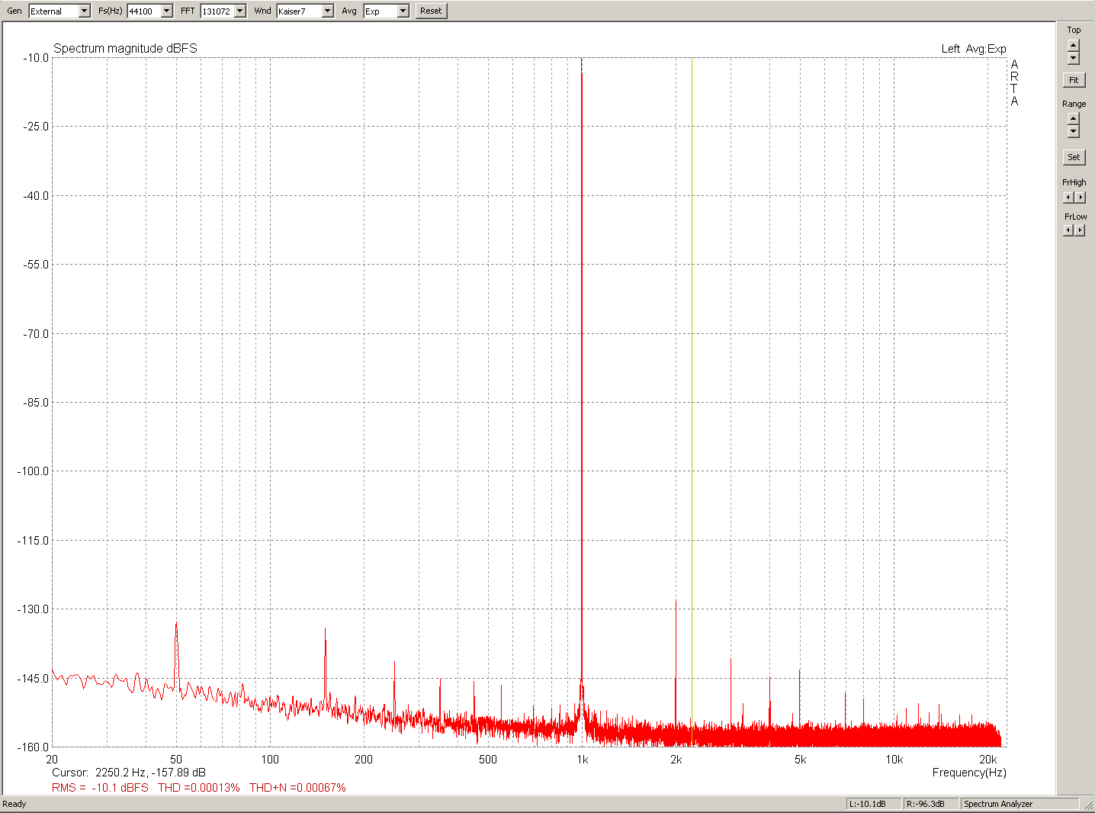The image size is (1095, 813).
Task: Click the 'Ready' status bar text
Action: [x=14, y=804]
